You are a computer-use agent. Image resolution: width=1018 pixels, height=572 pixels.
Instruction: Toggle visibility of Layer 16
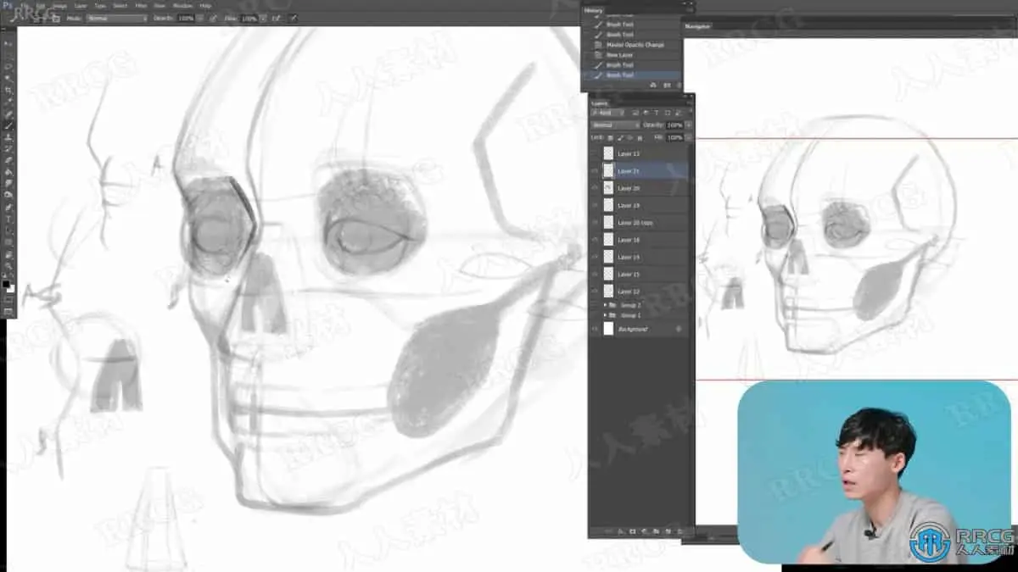[595, 240]
